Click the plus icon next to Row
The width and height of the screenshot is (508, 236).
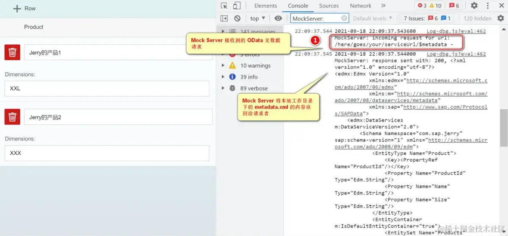click(x=17, y=8)
